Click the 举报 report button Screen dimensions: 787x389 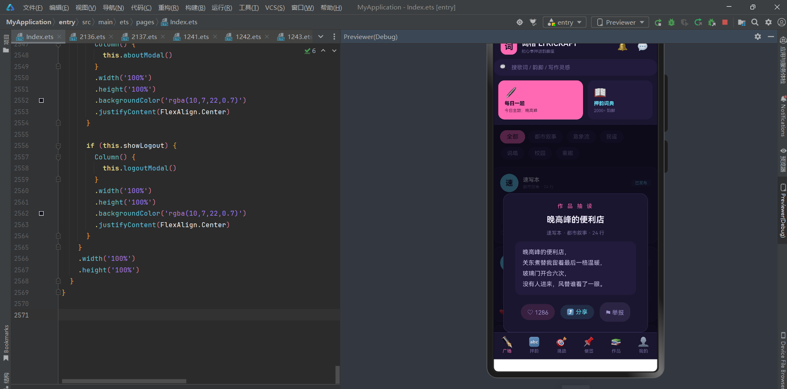click(x=615, y=312)
